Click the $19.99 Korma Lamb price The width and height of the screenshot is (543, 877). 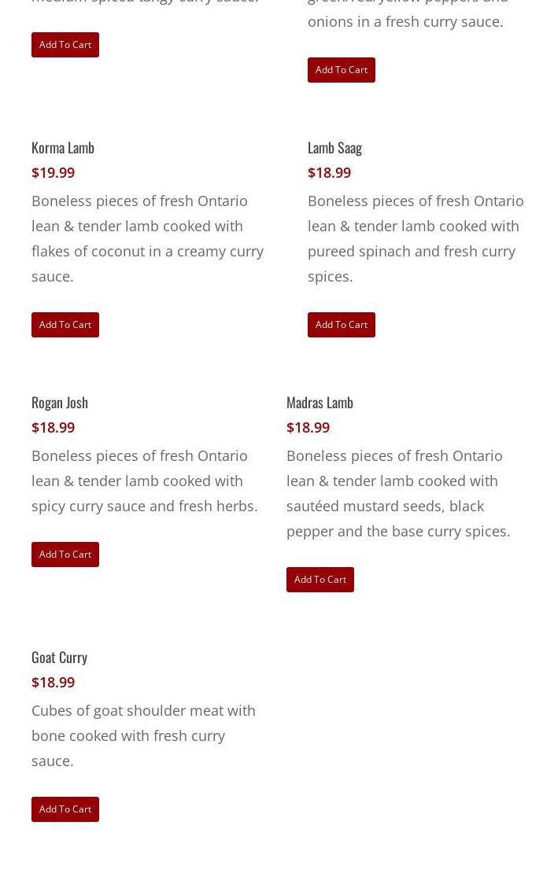tap(53, 173)
